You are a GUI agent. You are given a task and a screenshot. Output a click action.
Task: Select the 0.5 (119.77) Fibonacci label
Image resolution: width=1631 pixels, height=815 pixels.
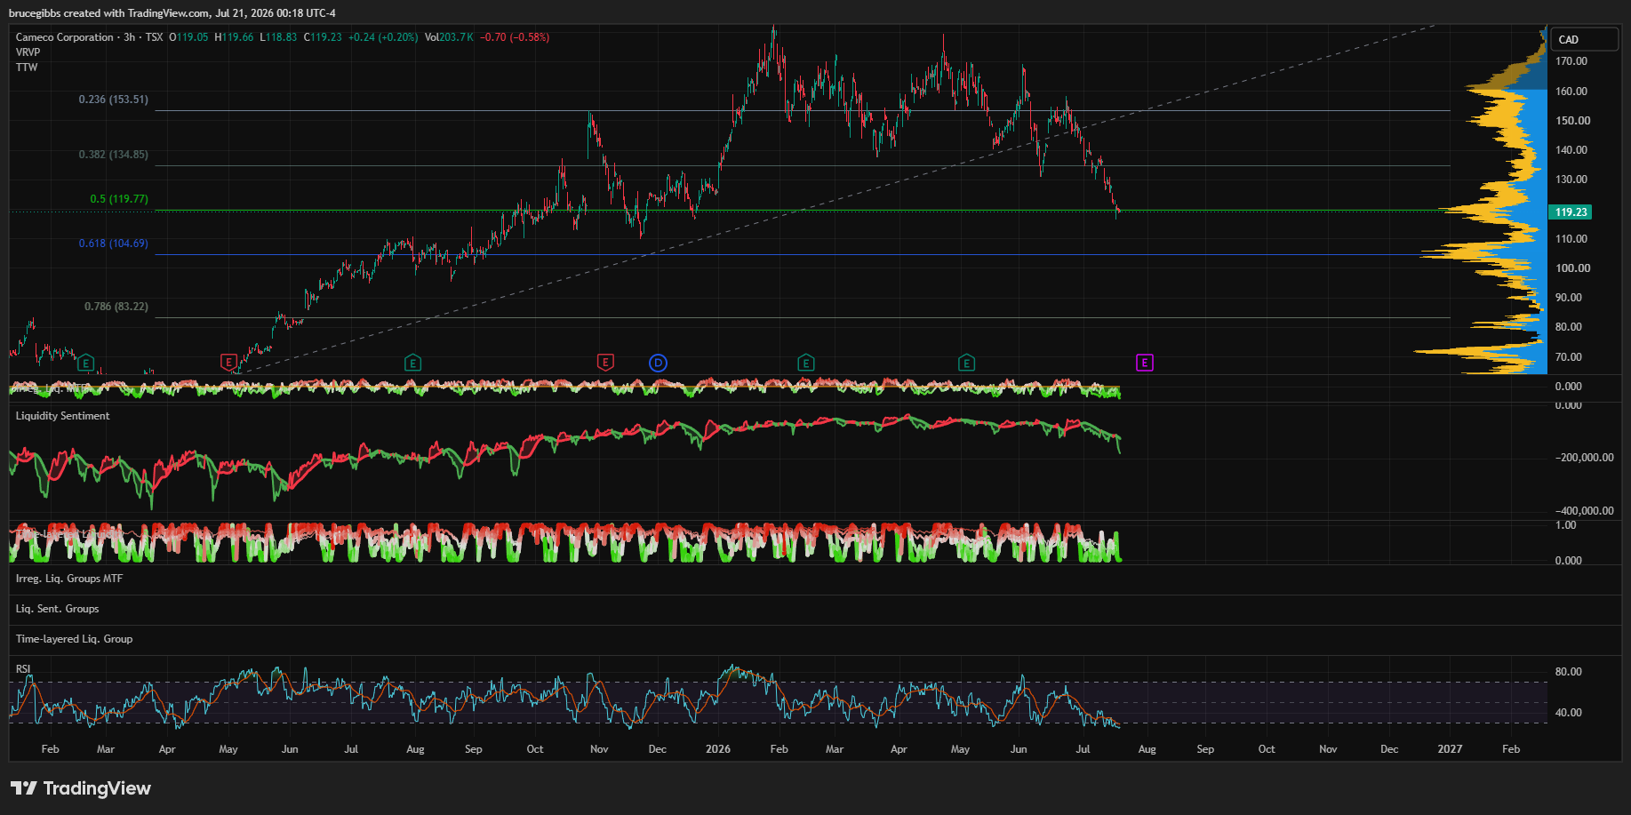(119, 199)
